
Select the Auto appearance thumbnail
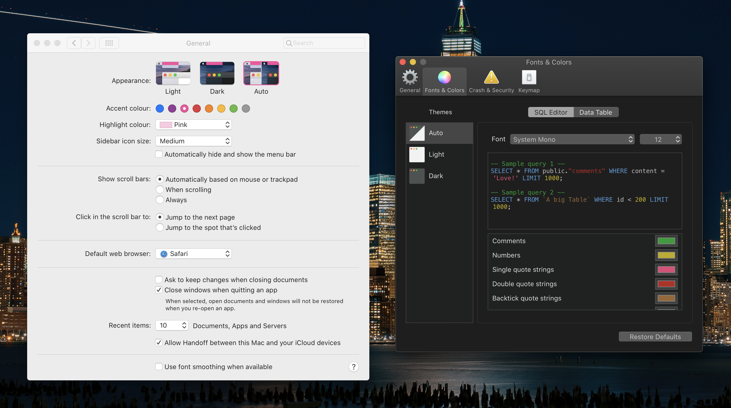[x=261, y=73]
